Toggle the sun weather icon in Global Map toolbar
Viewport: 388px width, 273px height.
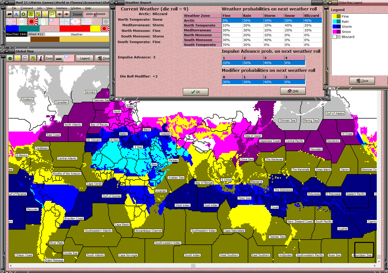click(17, 58)
